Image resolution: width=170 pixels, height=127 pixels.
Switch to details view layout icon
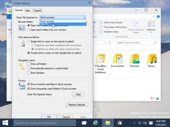coord(153,98)
